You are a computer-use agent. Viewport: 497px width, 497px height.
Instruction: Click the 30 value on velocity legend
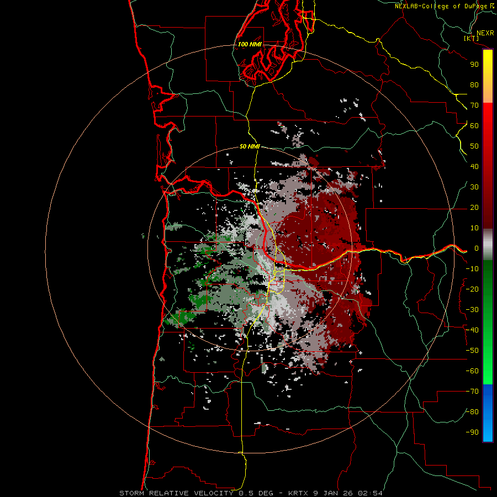click(x=474, y=187)
